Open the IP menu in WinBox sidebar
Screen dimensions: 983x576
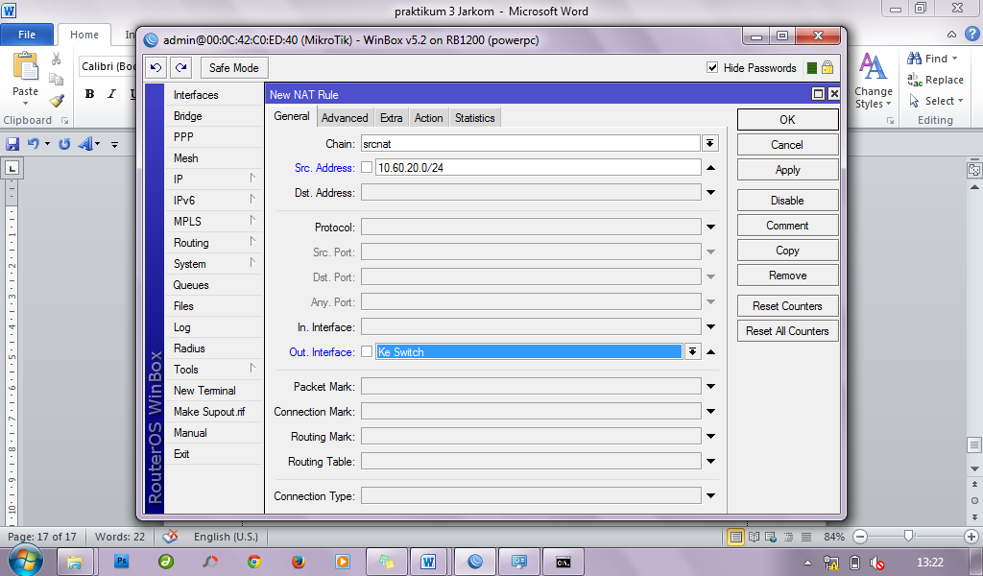(214, 180)
